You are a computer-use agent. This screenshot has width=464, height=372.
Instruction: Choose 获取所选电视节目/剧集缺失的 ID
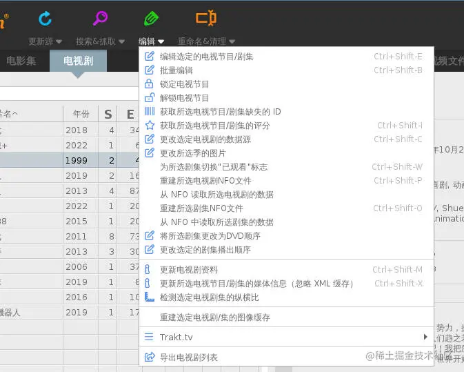tap(286, 112)
